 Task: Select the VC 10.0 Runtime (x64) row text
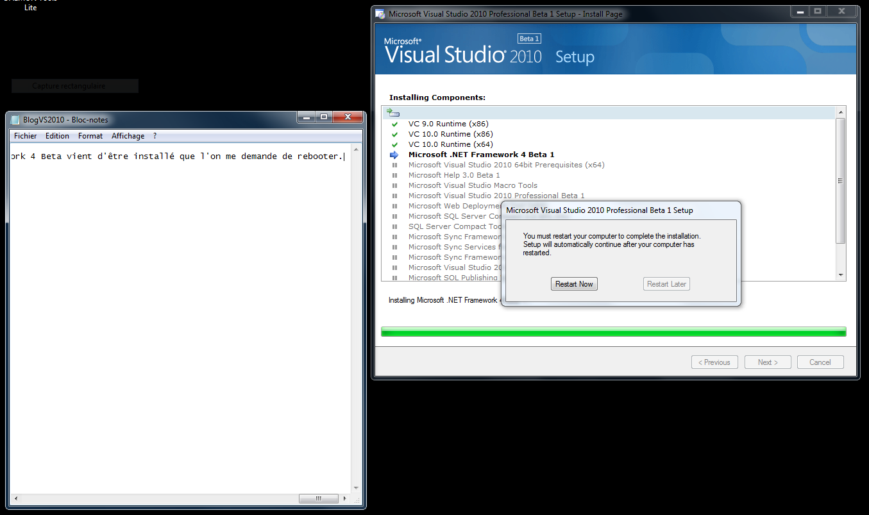[x=450, y=144]
